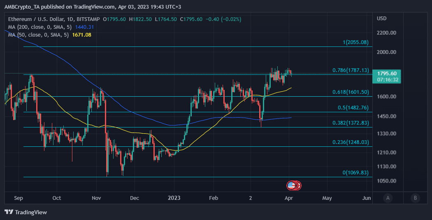Screen dimensions: 432x220
Task: Click the 2000.00 mark on price scale
Action: [x=386, y=52]
